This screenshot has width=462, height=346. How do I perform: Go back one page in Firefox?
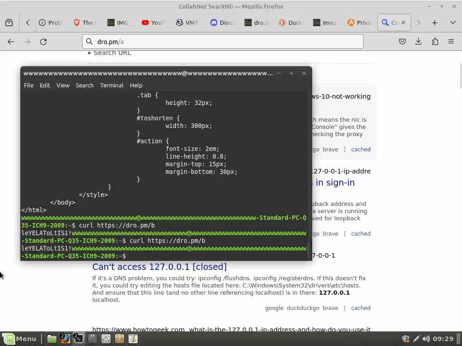[x=11, y=42]
